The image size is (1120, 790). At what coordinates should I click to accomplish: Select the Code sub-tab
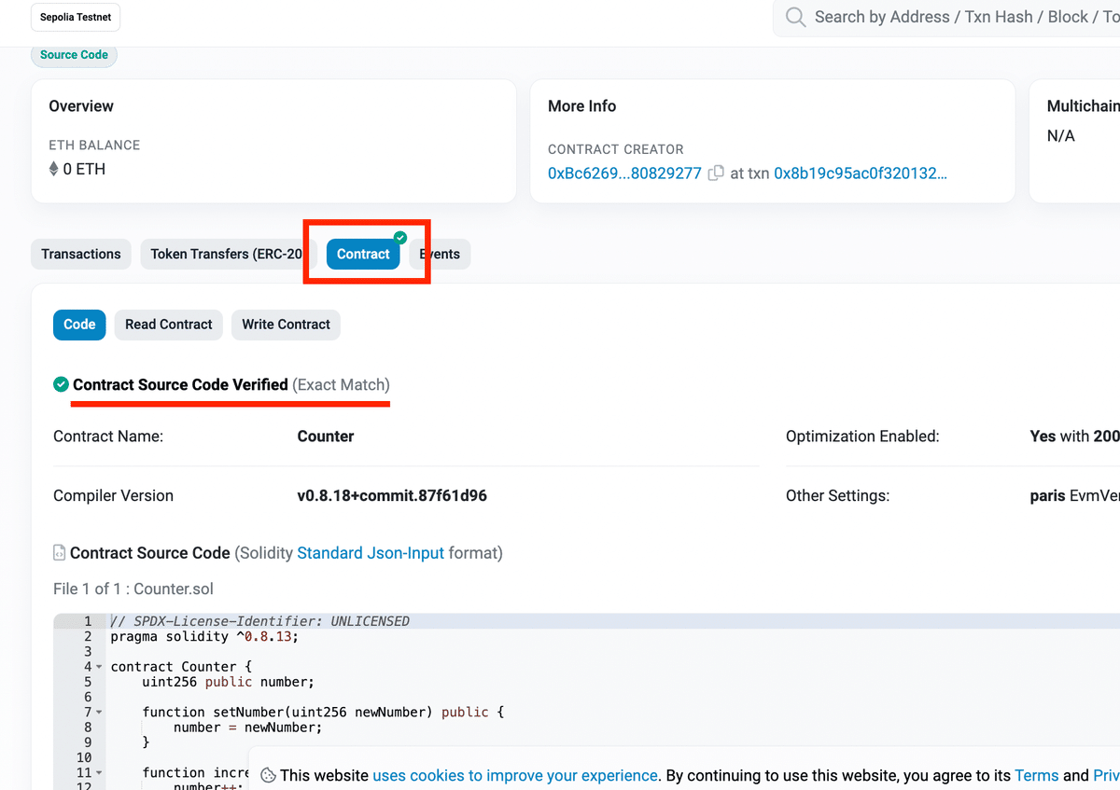click(79, 325)
